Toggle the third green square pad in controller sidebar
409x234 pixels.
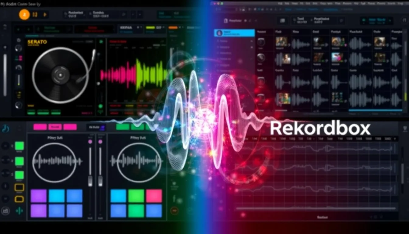tap(19, 175)
